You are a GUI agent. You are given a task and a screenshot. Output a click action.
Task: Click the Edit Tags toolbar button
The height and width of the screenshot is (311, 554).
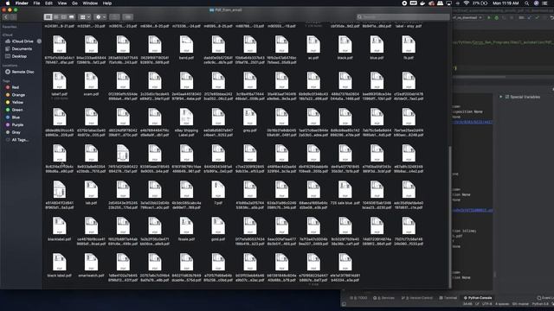click(128, 17)
